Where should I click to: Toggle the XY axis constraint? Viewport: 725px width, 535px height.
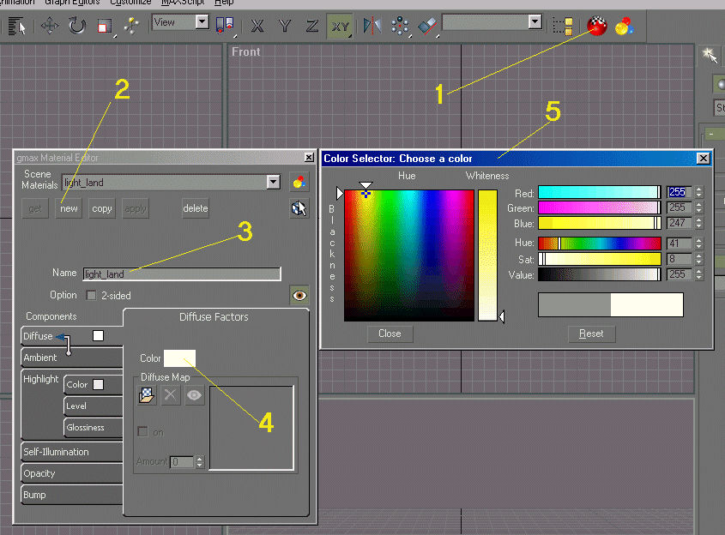pyautogui.click(x=340, y=26)
